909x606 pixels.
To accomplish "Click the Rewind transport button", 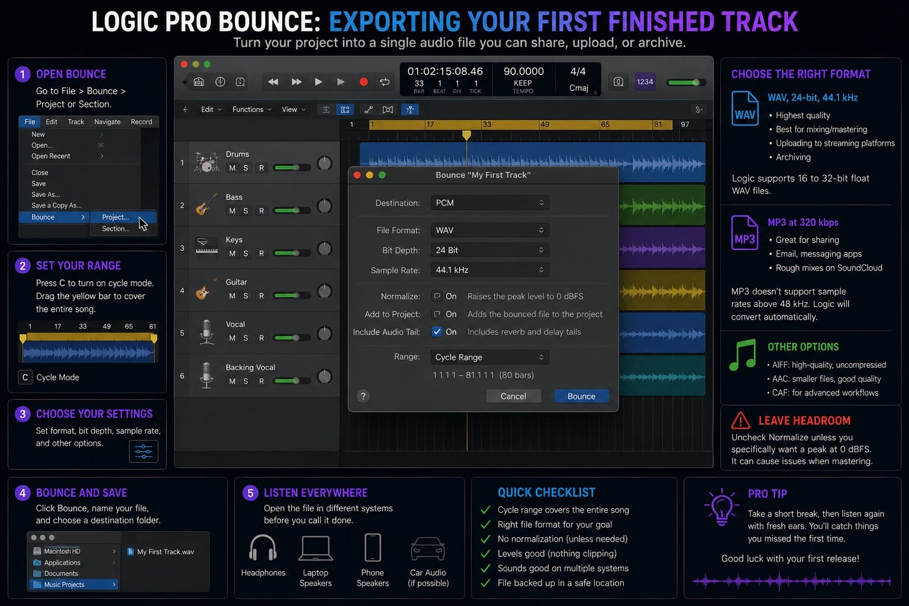I will (273, 82).
